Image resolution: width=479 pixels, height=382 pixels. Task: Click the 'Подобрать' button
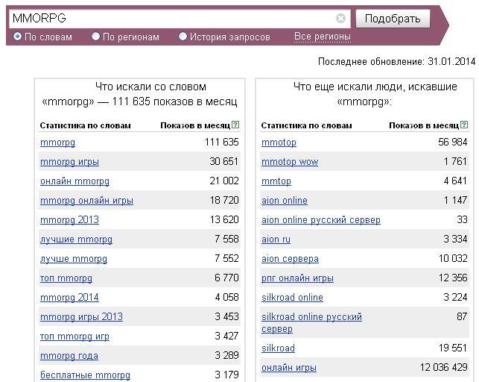[393, 19]
